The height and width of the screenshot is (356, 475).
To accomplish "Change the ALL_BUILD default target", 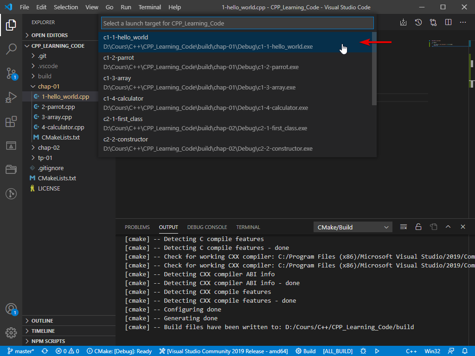I will click(338, 351).
